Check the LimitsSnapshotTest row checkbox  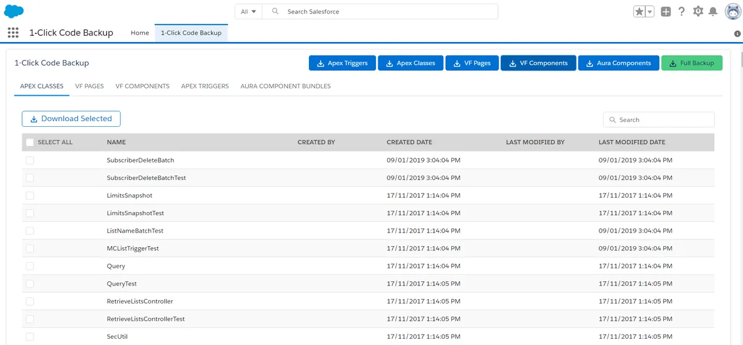point(30,213)
